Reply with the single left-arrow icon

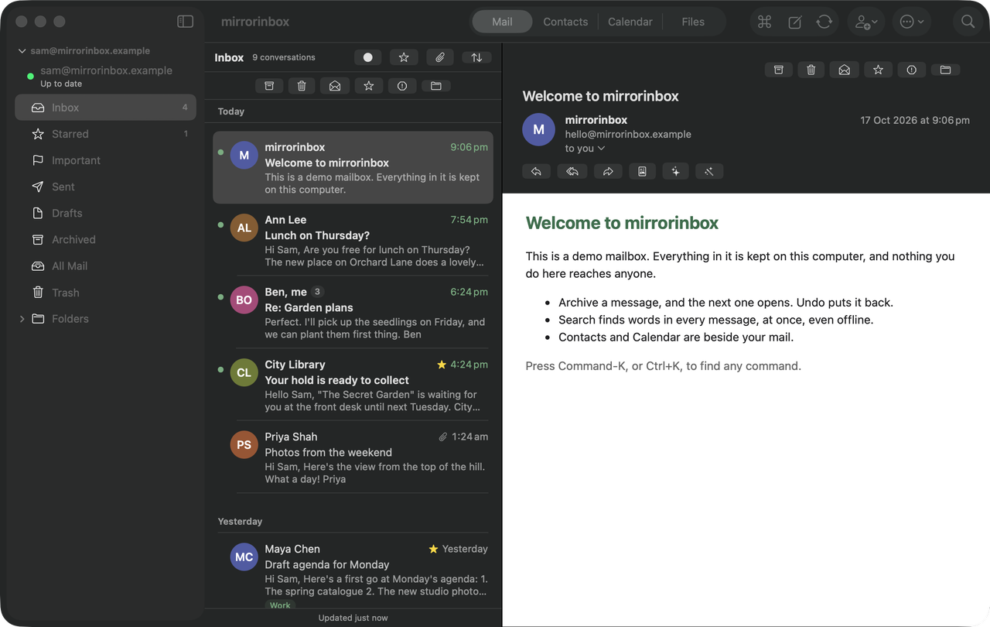[x=536, y=171]
